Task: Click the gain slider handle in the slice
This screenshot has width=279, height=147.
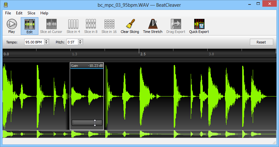Action: (x=87, y=123)
